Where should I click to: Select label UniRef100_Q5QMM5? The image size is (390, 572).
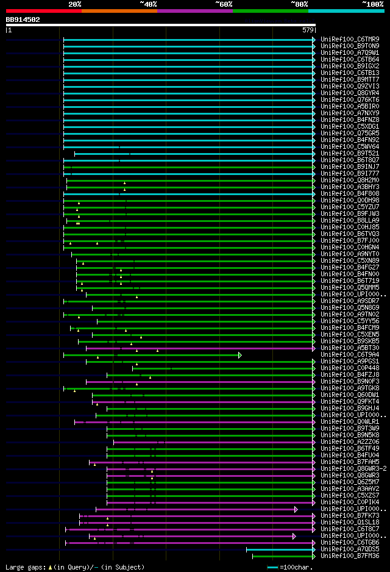coord(350,287)
